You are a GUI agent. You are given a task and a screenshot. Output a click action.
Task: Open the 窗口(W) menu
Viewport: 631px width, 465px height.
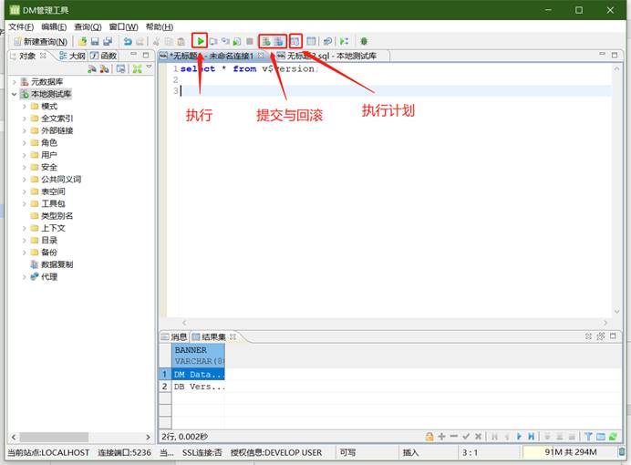click(x=123, y=27)
